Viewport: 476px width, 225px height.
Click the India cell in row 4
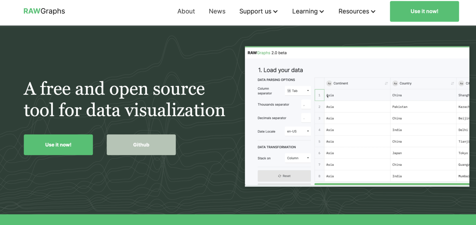click(423, 130)
